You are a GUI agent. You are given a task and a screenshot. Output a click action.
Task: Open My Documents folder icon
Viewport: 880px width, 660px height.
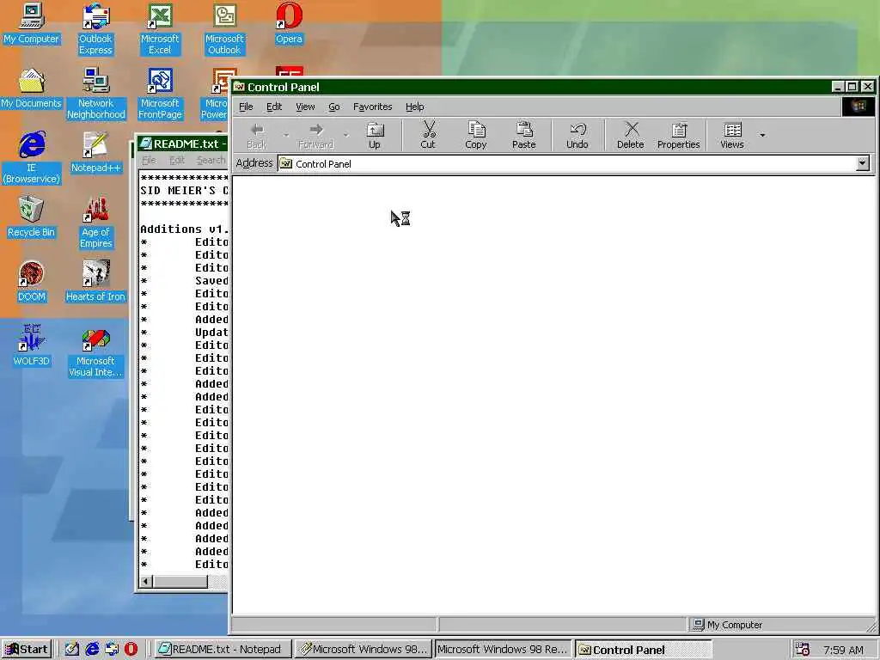(x=32, y=89)
